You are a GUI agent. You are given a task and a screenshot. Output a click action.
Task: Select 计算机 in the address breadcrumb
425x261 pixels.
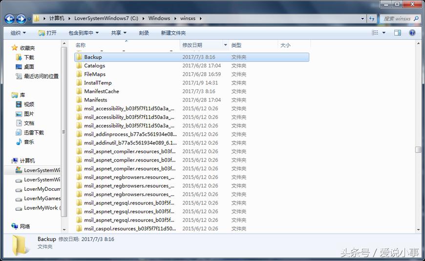pos(57,18)
